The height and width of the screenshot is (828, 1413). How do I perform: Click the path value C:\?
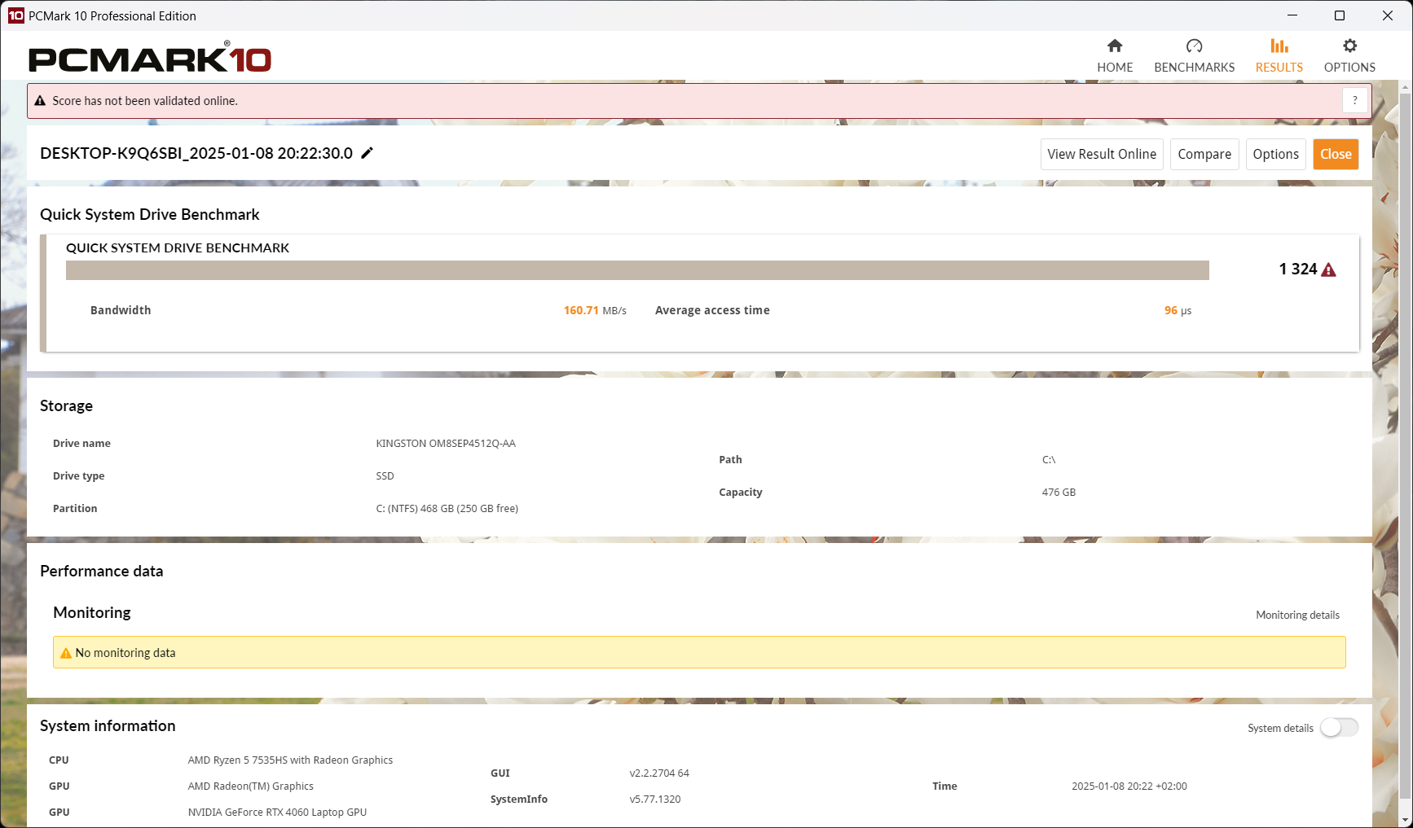[1049, 460]
